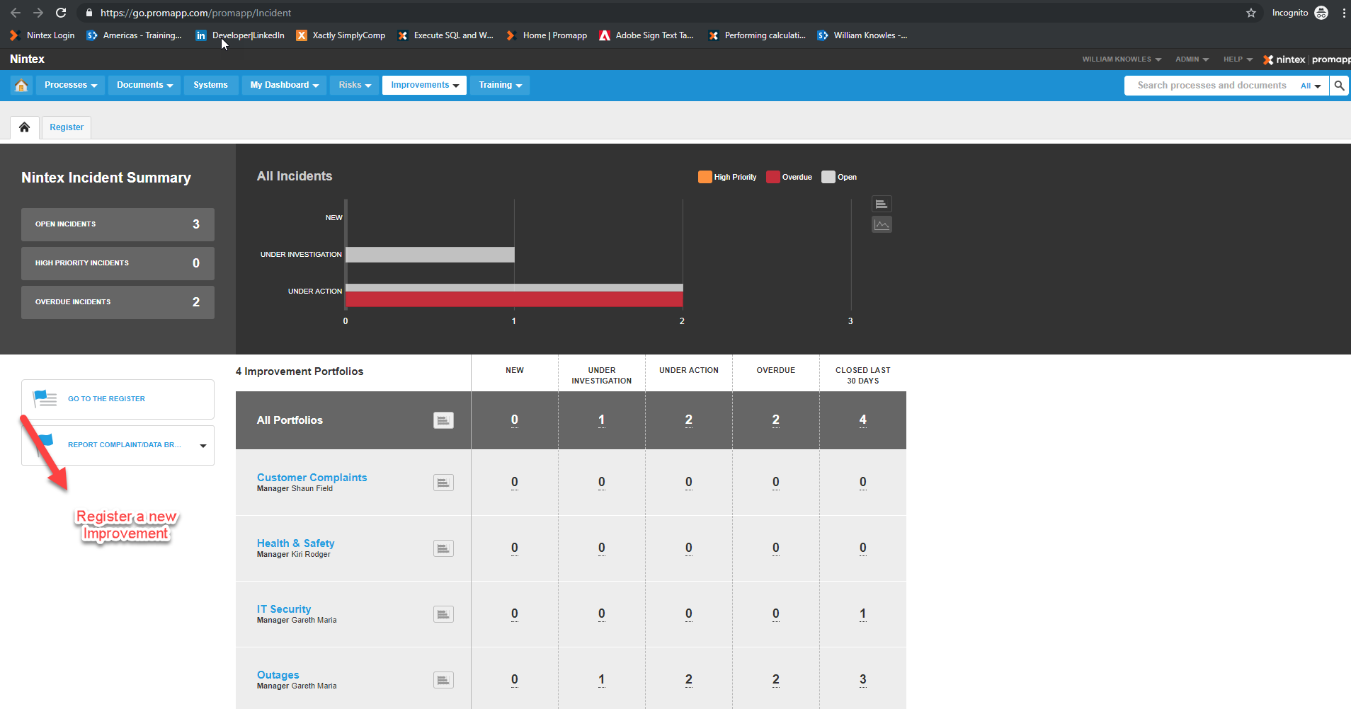Open Adobe Sign Text Tags bookmark
The width and height of the screenshot is (1351, 709).
point(646,35)
